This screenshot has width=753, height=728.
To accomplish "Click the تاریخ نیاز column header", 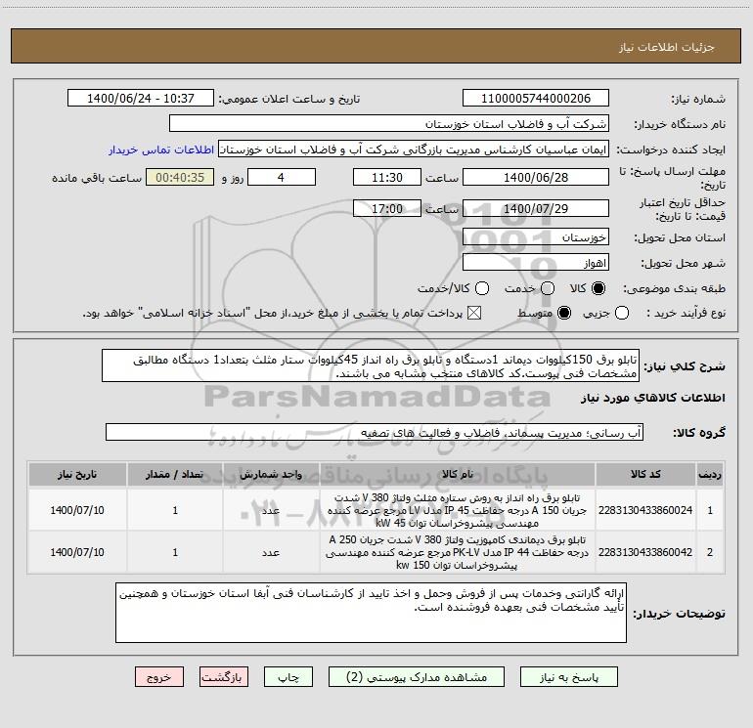I will (77, 474).
